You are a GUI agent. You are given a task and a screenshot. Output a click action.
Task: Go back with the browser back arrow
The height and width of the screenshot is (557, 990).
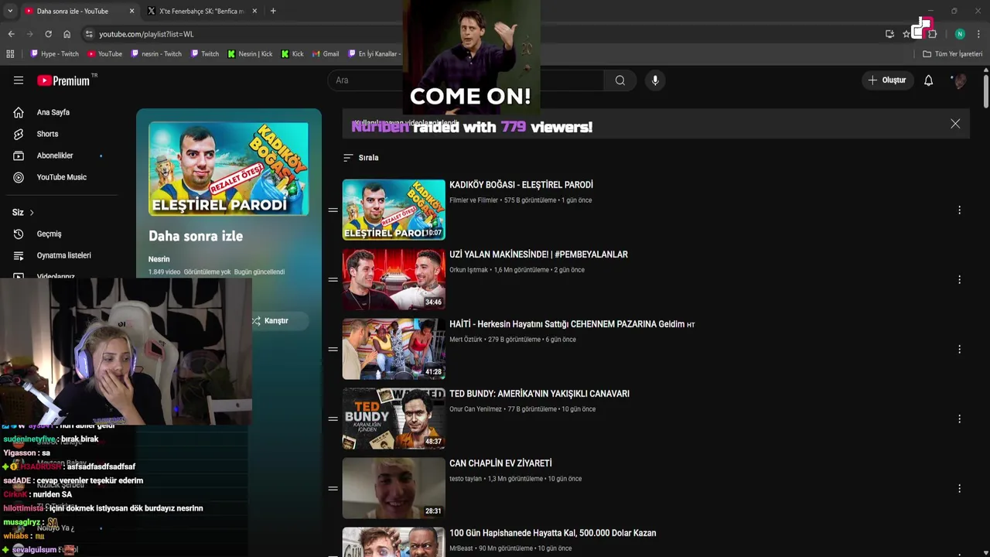[11, 34]
